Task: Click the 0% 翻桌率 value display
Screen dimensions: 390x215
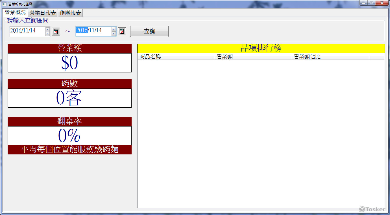Action: click(x=69, y=136)
